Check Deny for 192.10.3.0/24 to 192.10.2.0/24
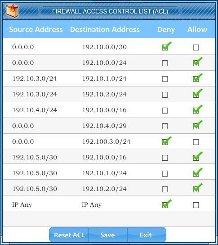 tap(165, 95)
